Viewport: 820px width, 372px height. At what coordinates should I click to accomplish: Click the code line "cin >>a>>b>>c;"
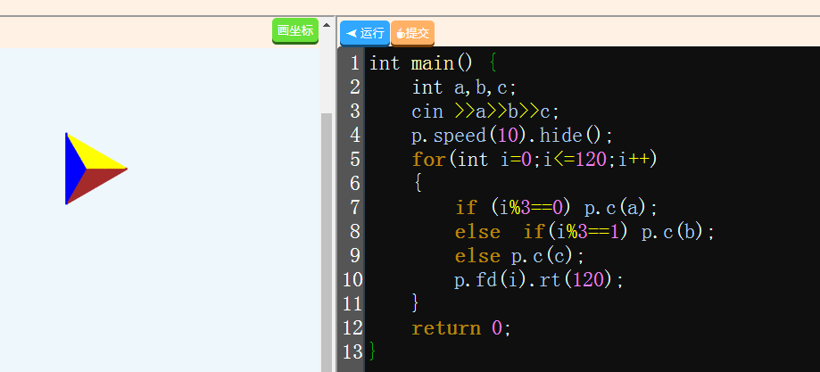[x=485, y=112]
